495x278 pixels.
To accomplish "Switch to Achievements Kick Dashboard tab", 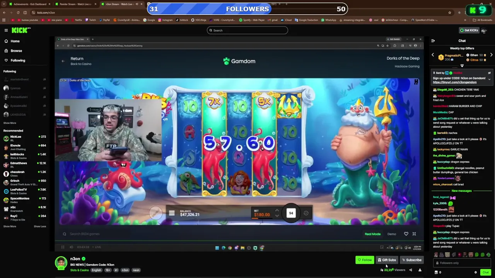I will [x=29, y=4].
